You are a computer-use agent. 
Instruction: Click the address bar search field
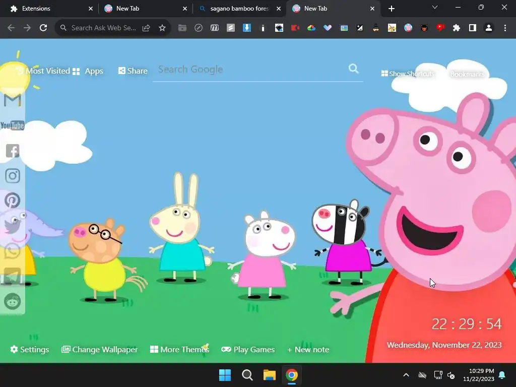click(103, 28)
